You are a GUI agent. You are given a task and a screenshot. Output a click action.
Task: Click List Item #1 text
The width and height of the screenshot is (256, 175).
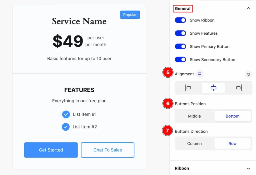click(x=85, y=114)
